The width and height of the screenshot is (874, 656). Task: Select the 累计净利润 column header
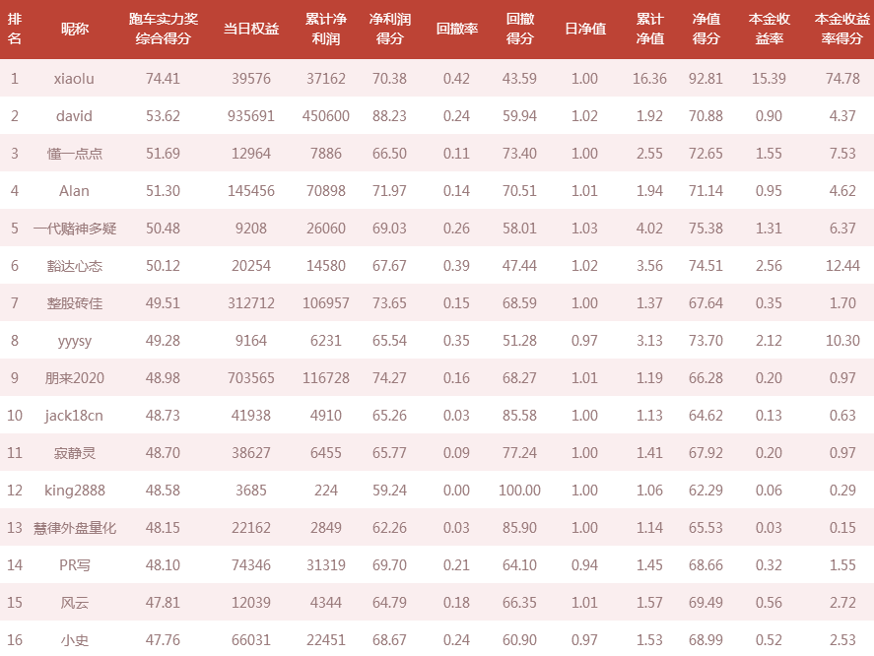pos(325,29)
